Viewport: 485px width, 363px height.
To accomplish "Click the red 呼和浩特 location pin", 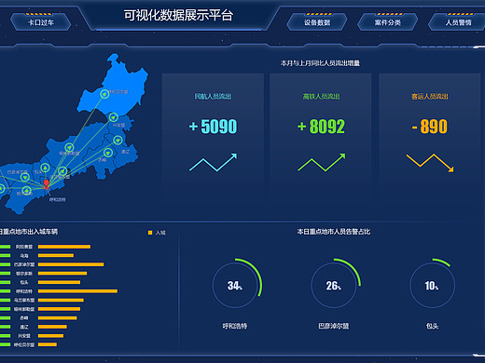I will pos(47,183).
